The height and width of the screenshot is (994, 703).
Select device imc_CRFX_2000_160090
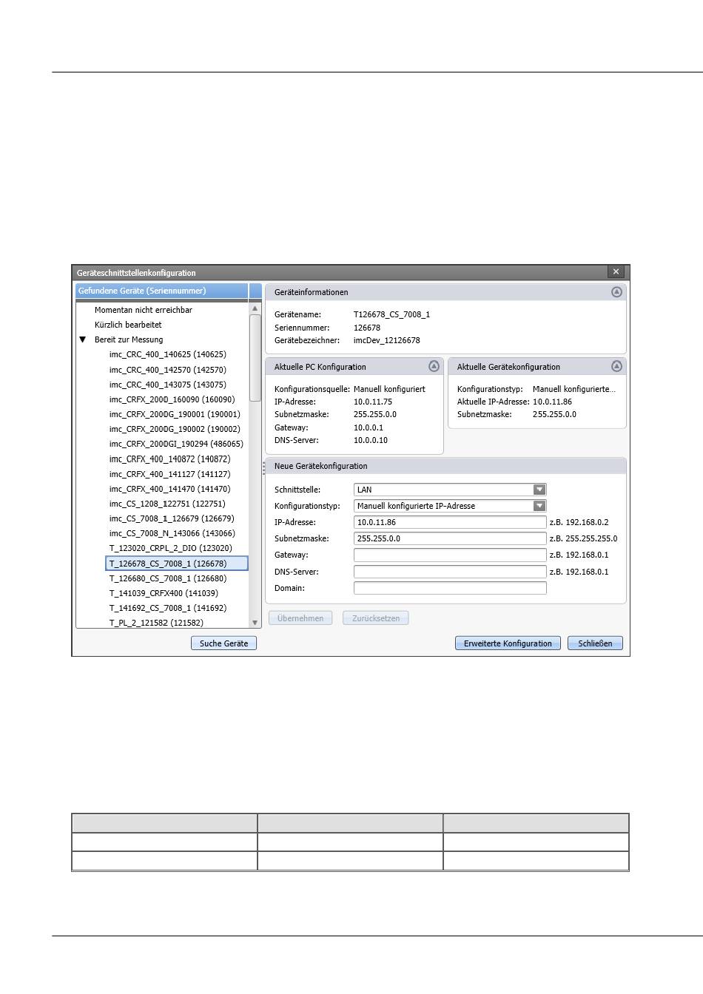(x=172, y=399)
